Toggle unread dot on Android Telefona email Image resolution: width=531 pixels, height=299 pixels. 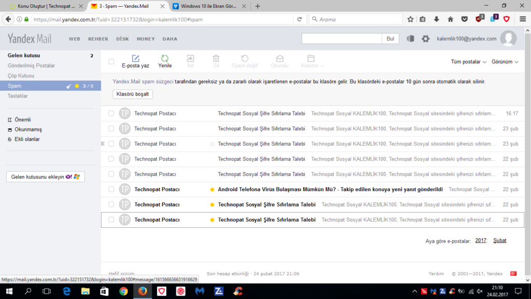[x=212, y=189]
